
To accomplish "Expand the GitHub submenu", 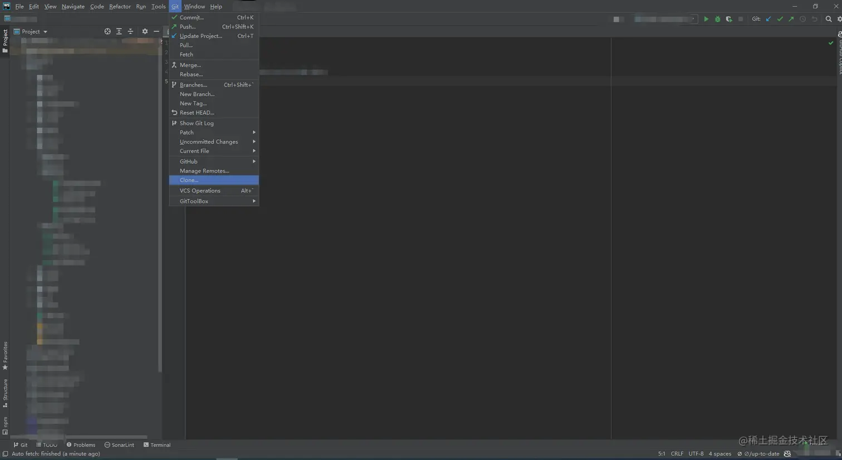I will pyautogui.click(x=214, y=162).
